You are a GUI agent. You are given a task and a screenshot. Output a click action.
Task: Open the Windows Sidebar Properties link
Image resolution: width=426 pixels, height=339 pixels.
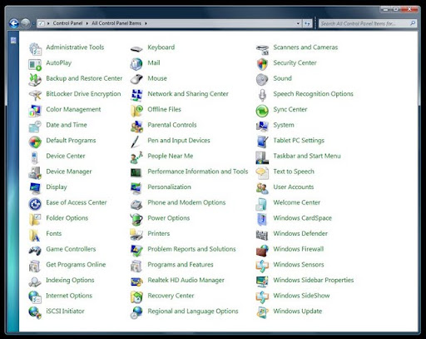[x=314, y=280]
